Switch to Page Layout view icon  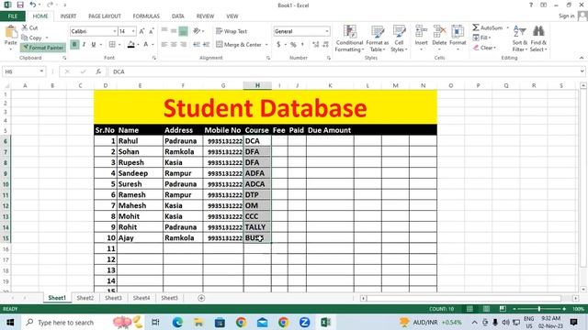(x=486, y=309)
